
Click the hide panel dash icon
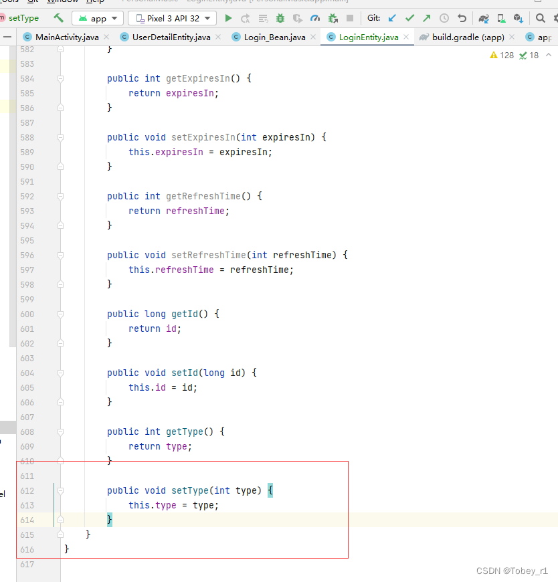point(7,37)
